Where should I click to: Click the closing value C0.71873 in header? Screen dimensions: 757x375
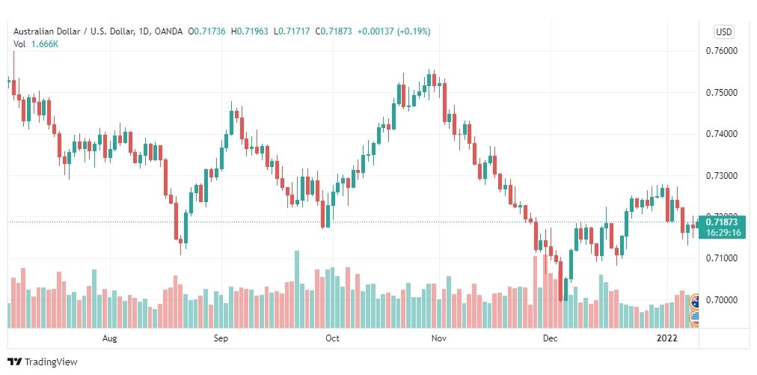333,31
